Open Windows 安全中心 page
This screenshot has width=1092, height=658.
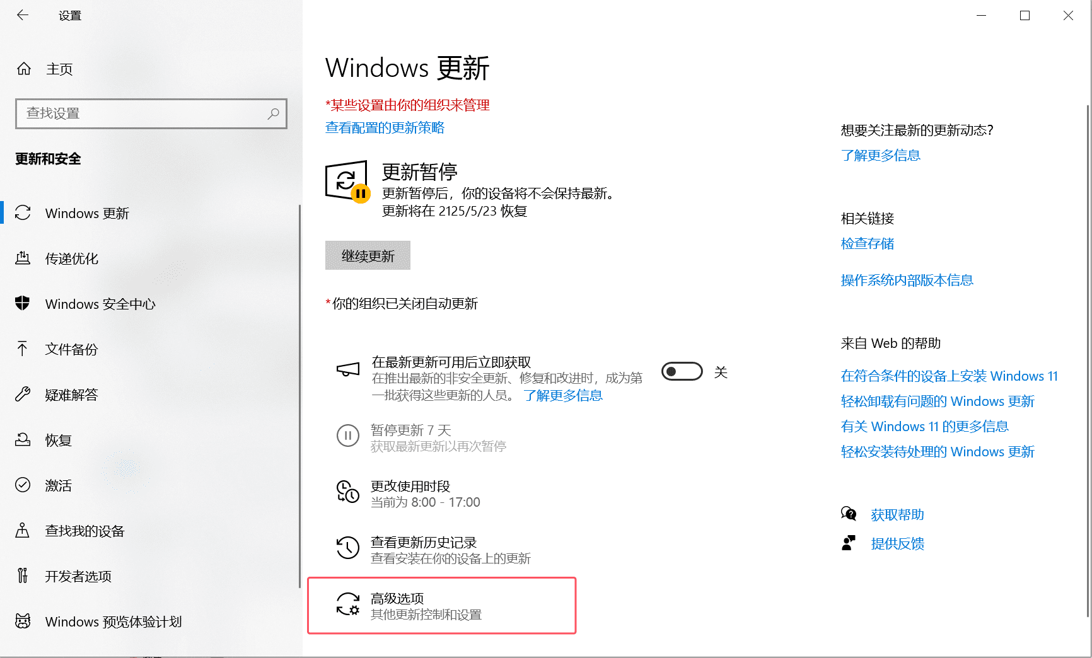tap(100, 304)
